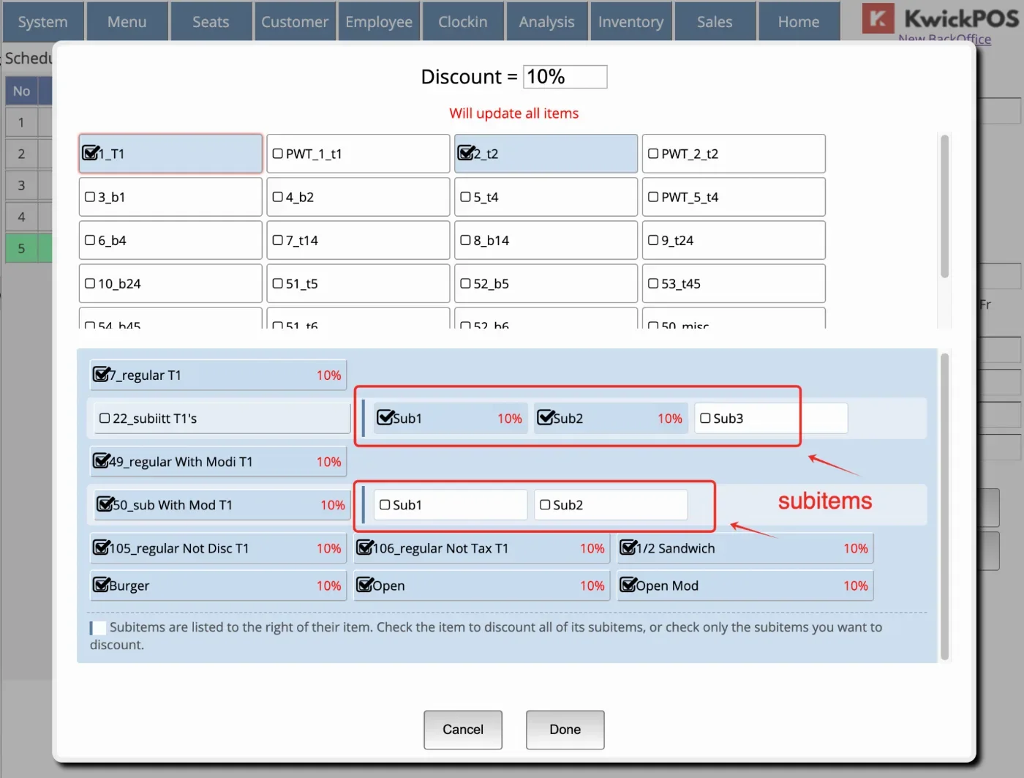1024x778 pixels.
Task: Check the Sub3 subitem checkbox
Action: (x=705, y=419)
